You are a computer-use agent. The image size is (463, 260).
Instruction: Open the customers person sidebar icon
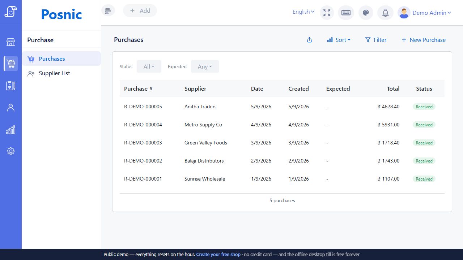pos(11,108)
